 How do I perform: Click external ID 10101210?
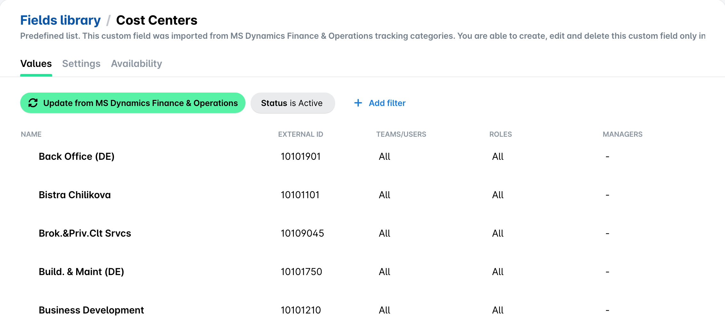[x=301, y=310]
